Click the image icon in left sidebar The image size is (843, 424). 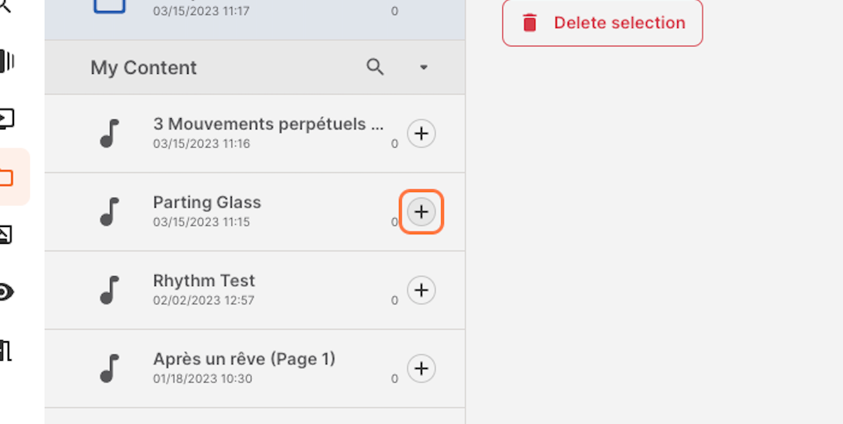[x=6, y=234]
